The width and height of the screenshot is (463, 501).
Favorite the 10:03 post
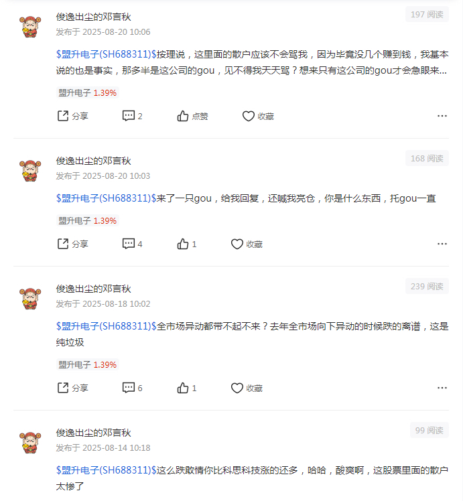point(247,244)
